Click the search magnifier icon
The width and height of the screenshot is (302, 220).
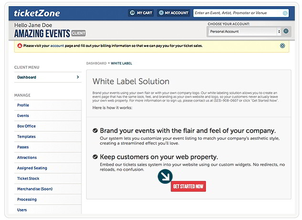click(285, 13)
